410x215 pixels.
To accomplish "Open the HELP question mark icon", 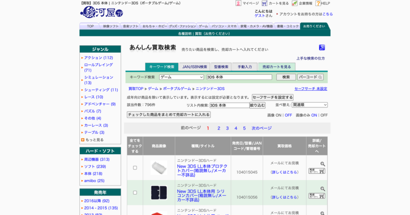I will (318, 3).
